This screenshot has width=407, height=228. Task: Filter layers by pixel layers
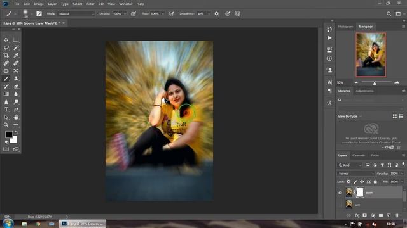(368, 165)
